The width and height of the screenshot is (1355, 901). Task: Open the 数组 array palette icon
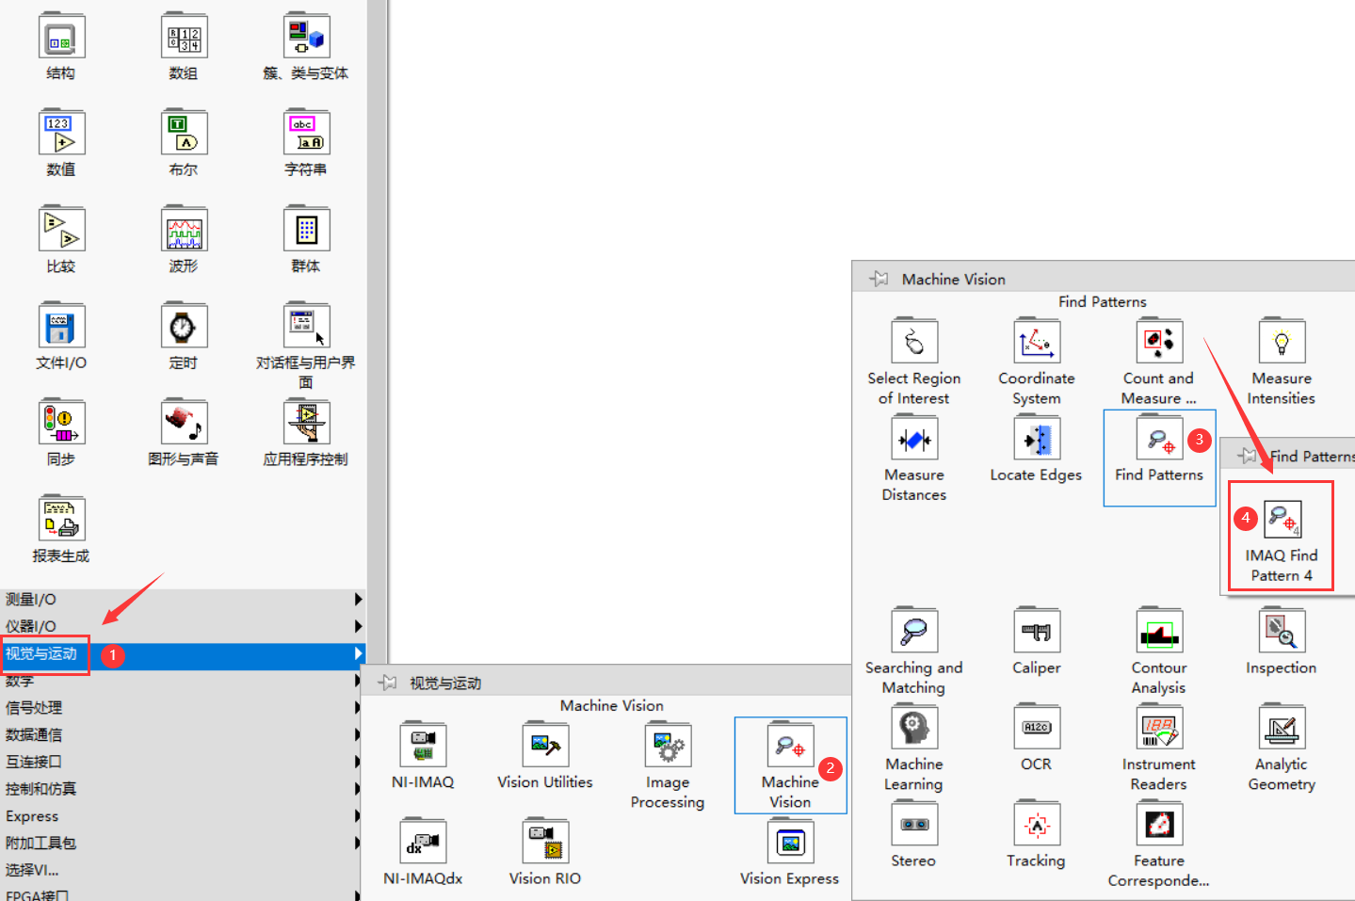[x=184, y=38]
